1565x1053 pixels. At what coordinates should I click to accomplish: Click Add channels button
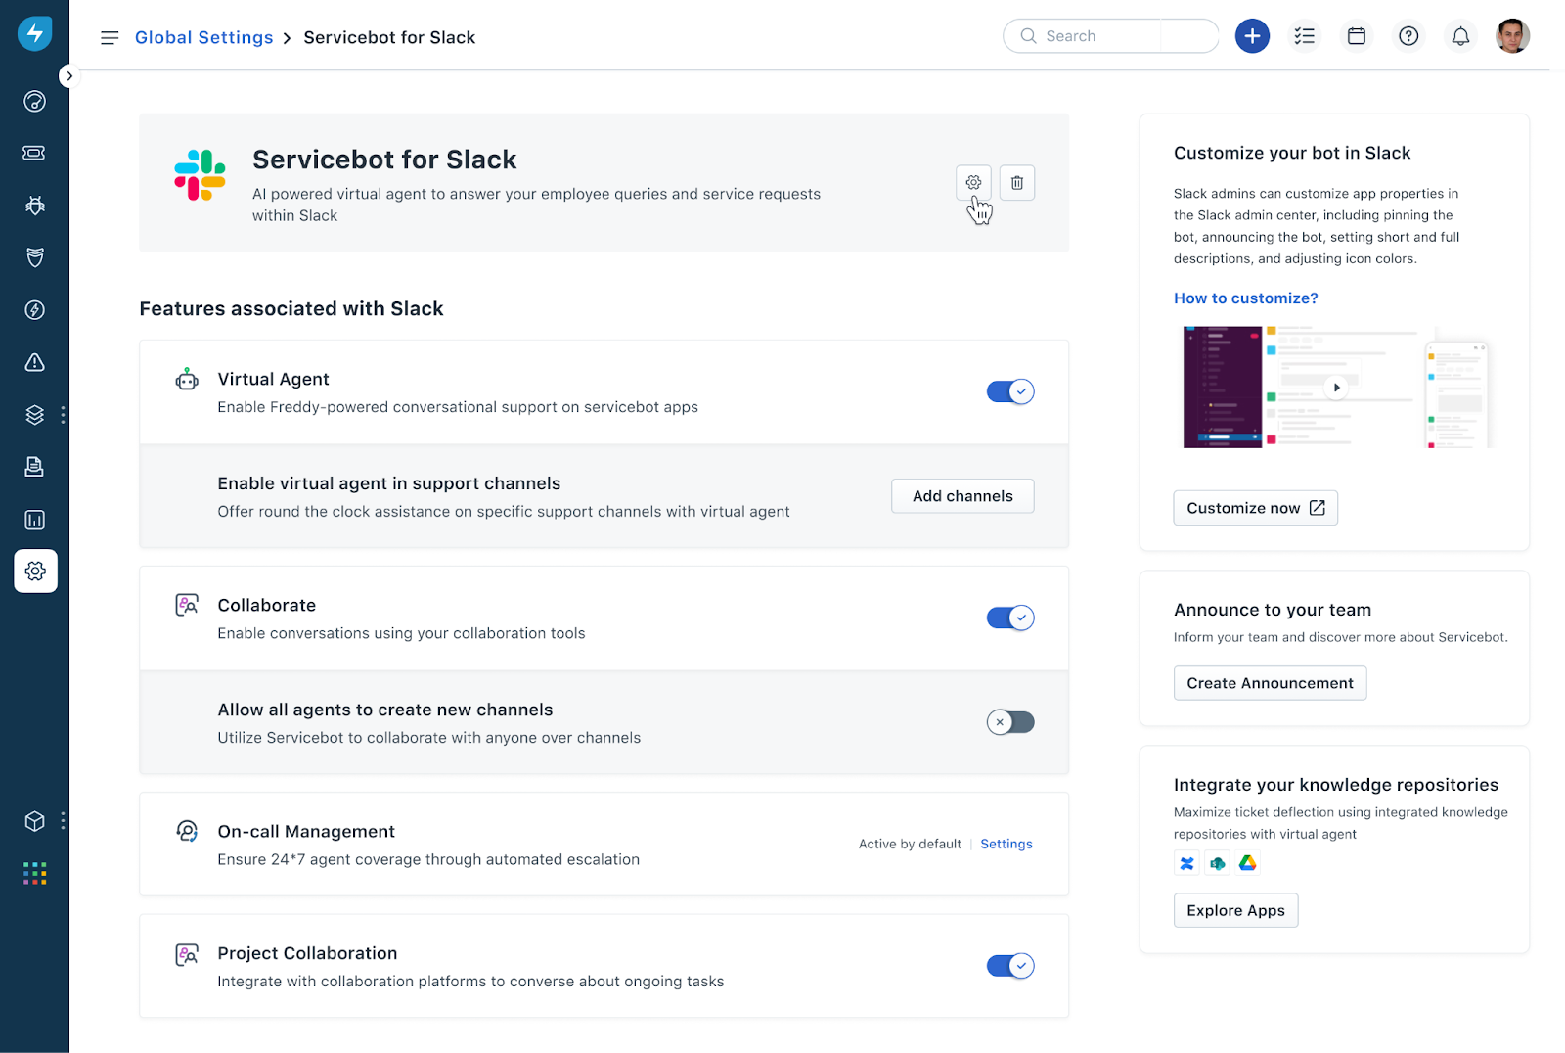[x=962, y=496]
